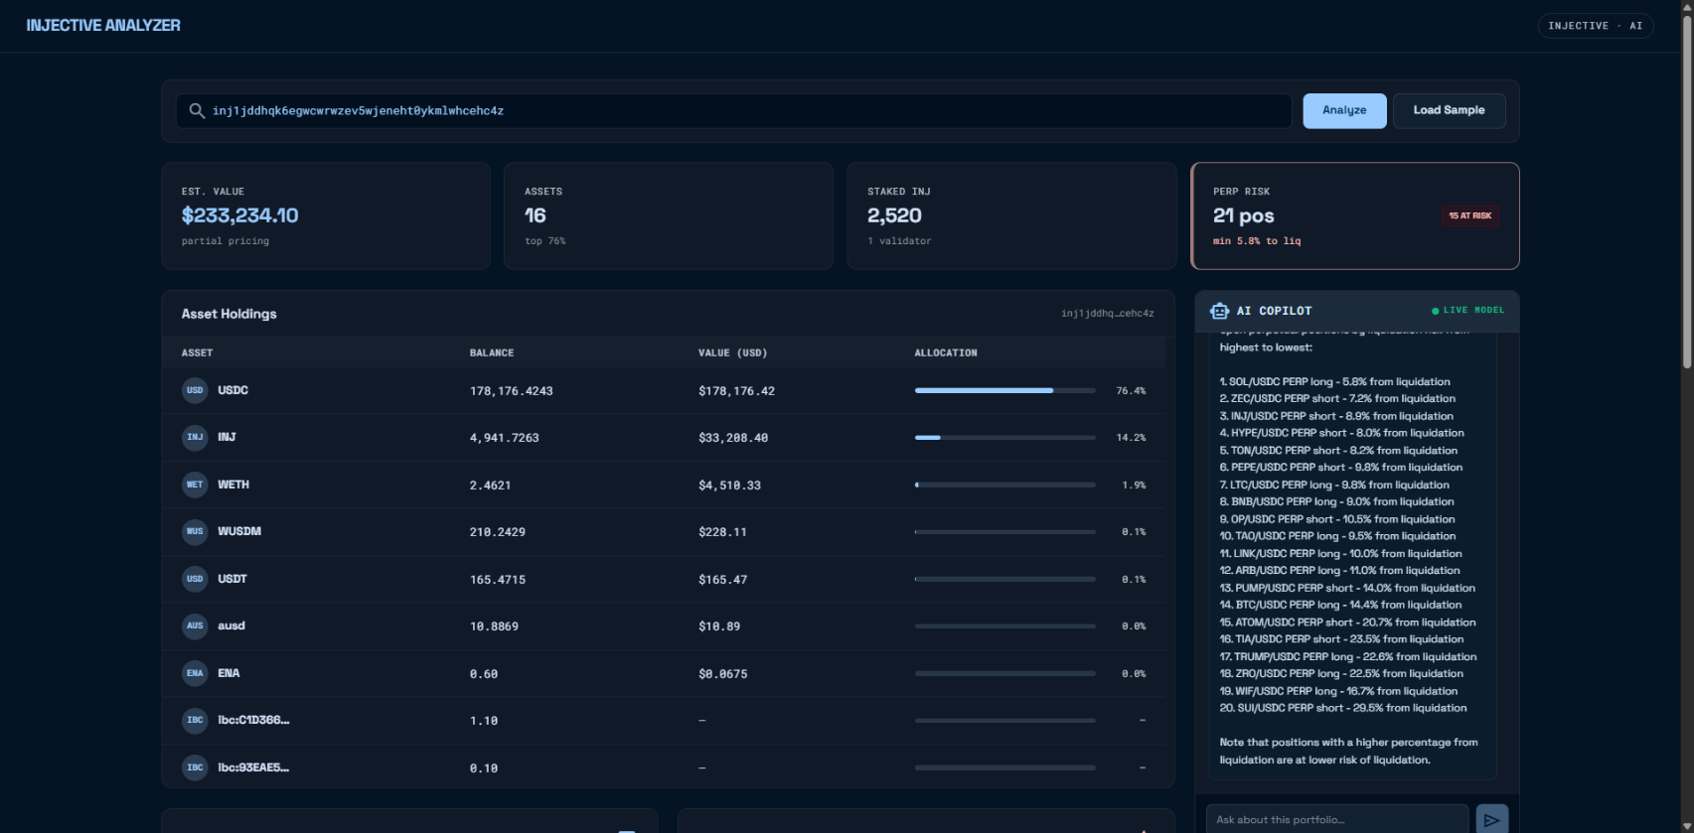Click the BTC/USDC PERP long line
Screen dimensions: 1694x833
[x=1340, y=605]
